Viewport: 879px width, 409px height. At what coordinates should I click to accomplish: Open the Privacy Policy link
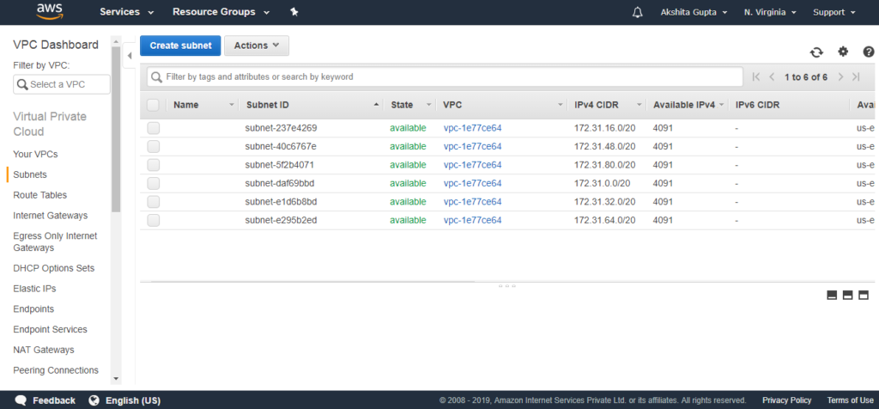pos(786,400)
